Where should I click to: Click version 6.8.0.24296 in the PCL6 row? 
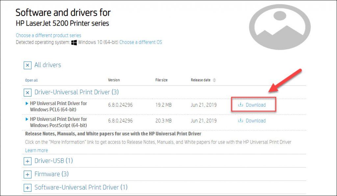click(x=120, y=105)
